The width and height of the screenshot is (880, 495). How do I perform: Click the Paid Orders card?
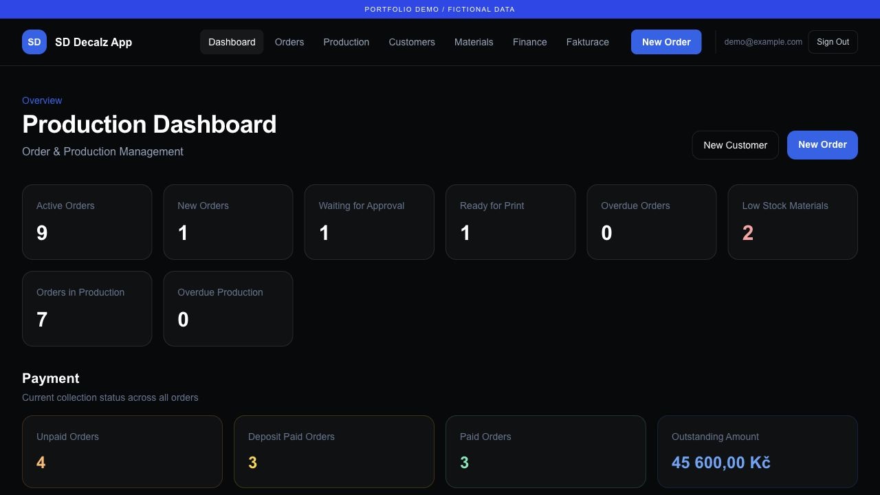pyautogui.click(x=546, y=452)
